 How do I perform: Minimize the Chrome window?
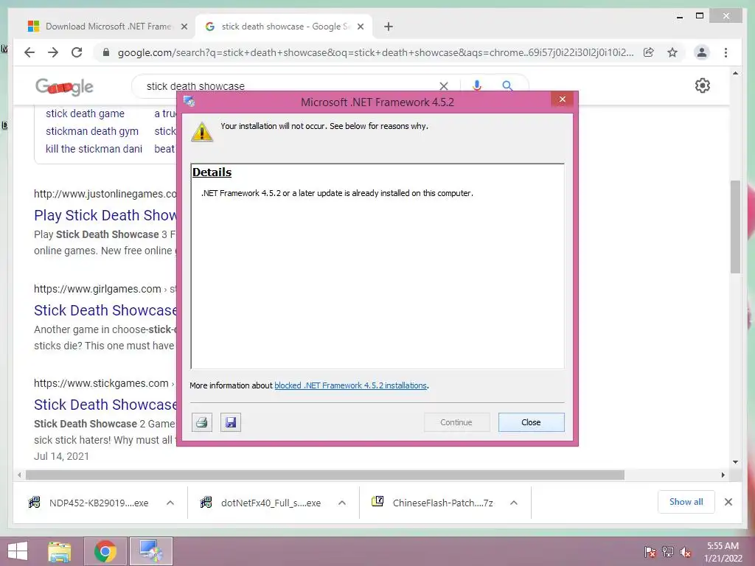[x=680, y=16]
